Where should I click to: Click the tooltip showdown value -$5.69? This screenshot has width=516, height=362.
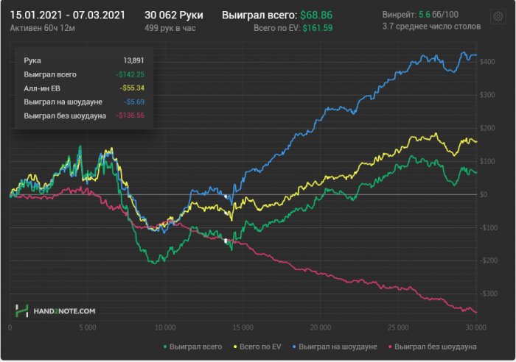tap(134, 102)
